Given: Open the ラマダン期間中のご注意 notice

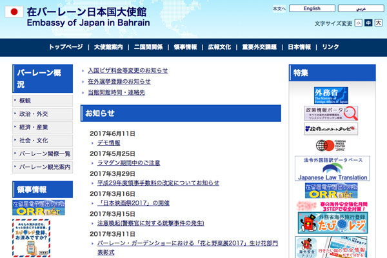Looking at the screenshot, I should click(128, 163).
